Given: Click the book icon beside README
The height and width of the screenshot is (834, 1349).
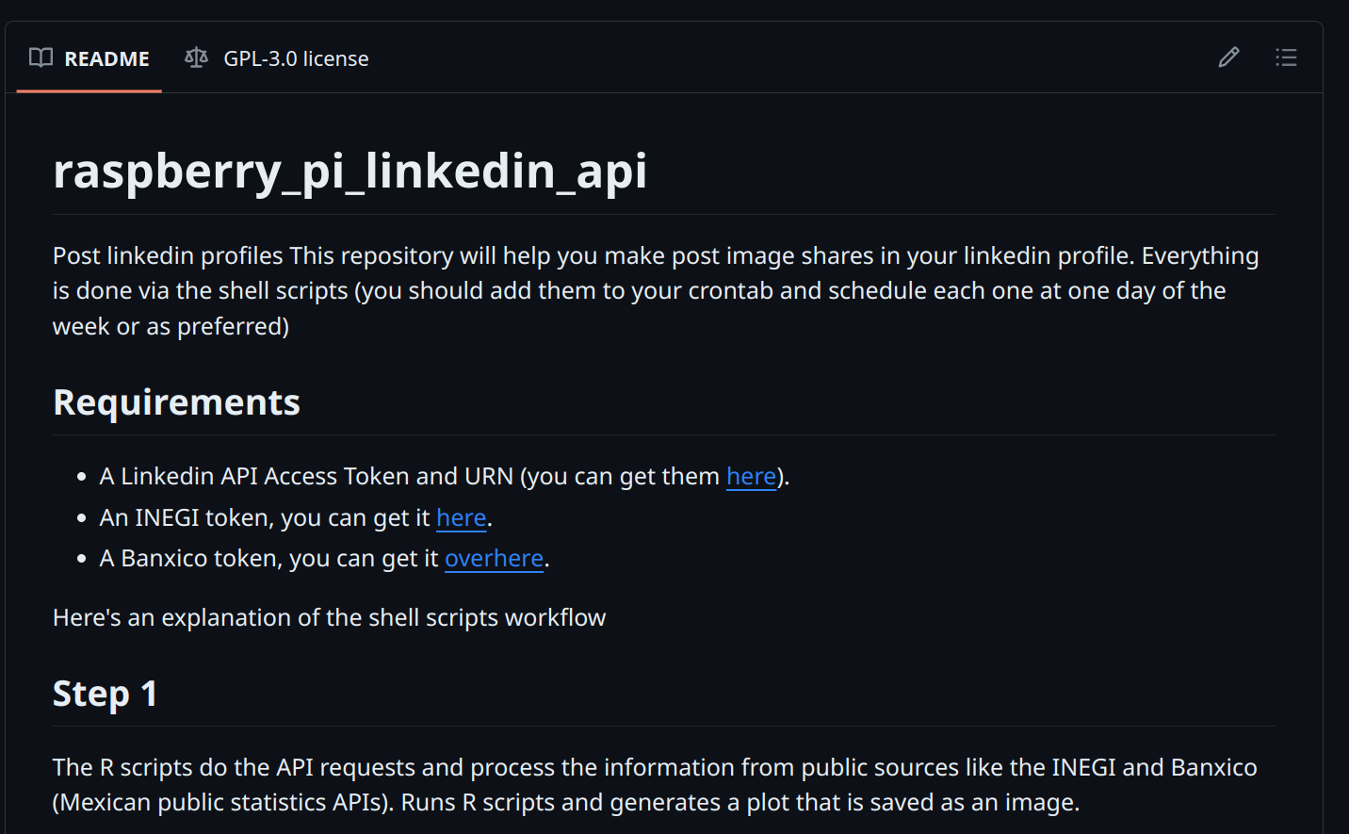Looking at the screenshot, I should [41, 57].
